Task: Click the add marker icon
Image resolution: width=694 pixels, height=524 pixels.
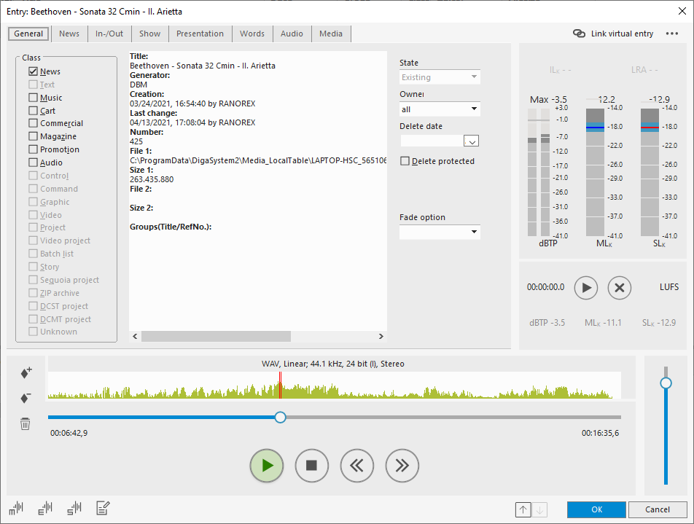Action: [26, 372]
